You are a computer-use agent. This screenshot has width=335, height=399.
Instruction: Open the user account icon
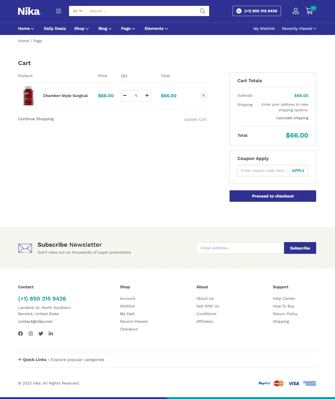(296, 11)
